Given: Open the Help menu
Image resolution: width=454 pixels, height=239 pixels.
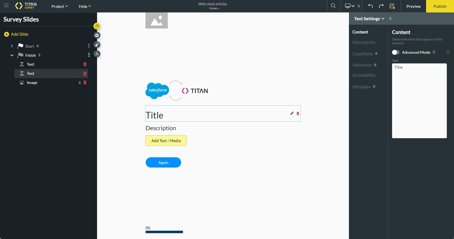Looking at the screenshot, I should (x=85, y=6).
